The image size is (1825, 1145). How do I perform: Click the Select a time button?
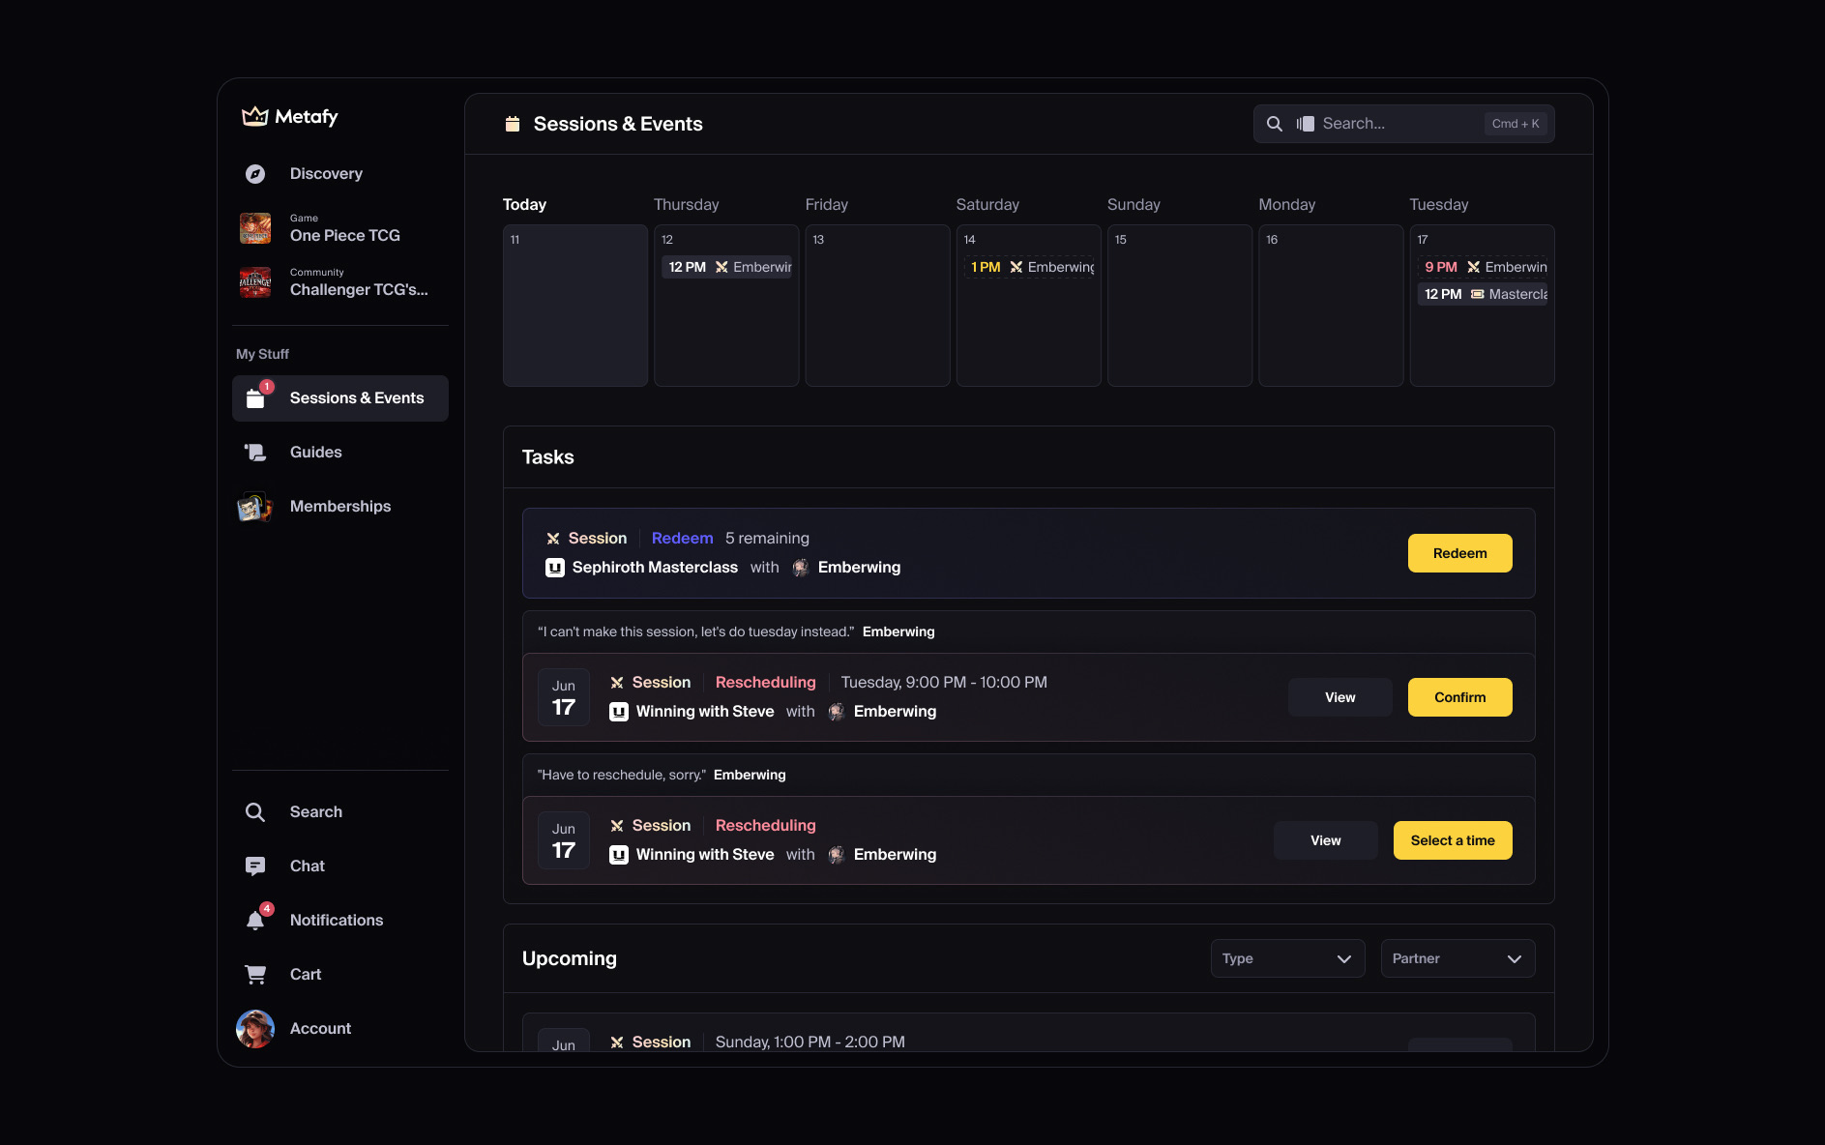1453,840
